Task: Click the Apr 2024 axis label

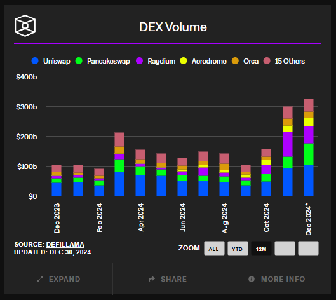Action: click(x=141, y=217)
